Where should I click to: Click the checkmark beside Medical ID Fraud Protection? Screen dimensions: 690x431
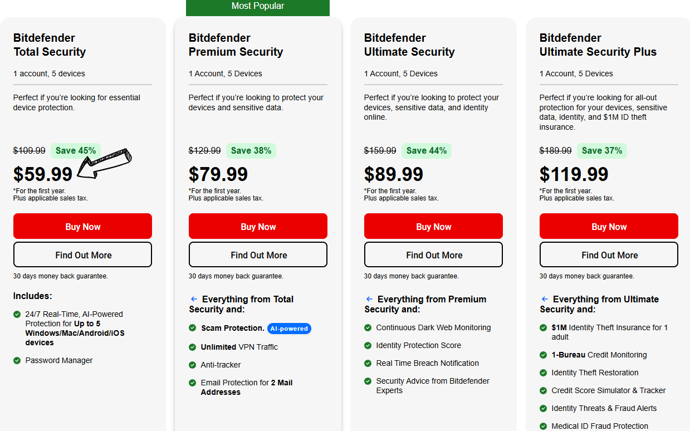[x=543, y=426]
